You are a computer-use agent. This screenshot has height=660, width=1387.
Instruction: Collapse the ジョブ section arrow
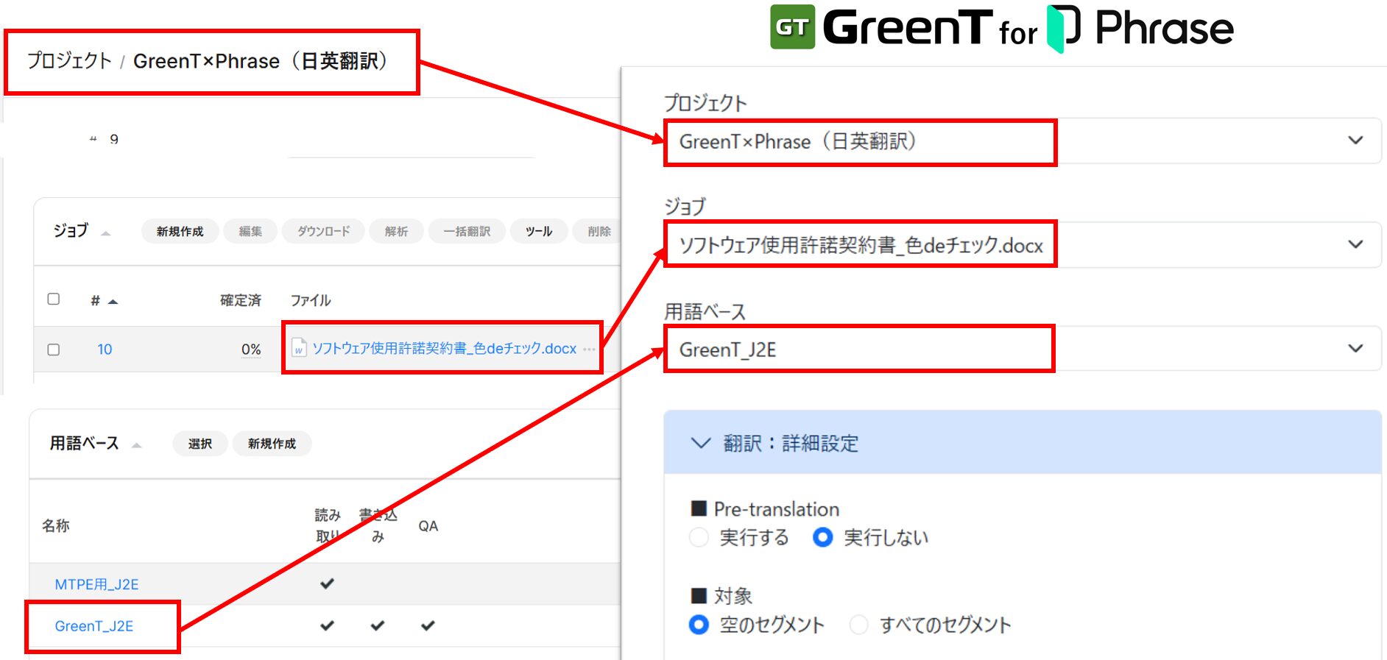pos(106,233)
